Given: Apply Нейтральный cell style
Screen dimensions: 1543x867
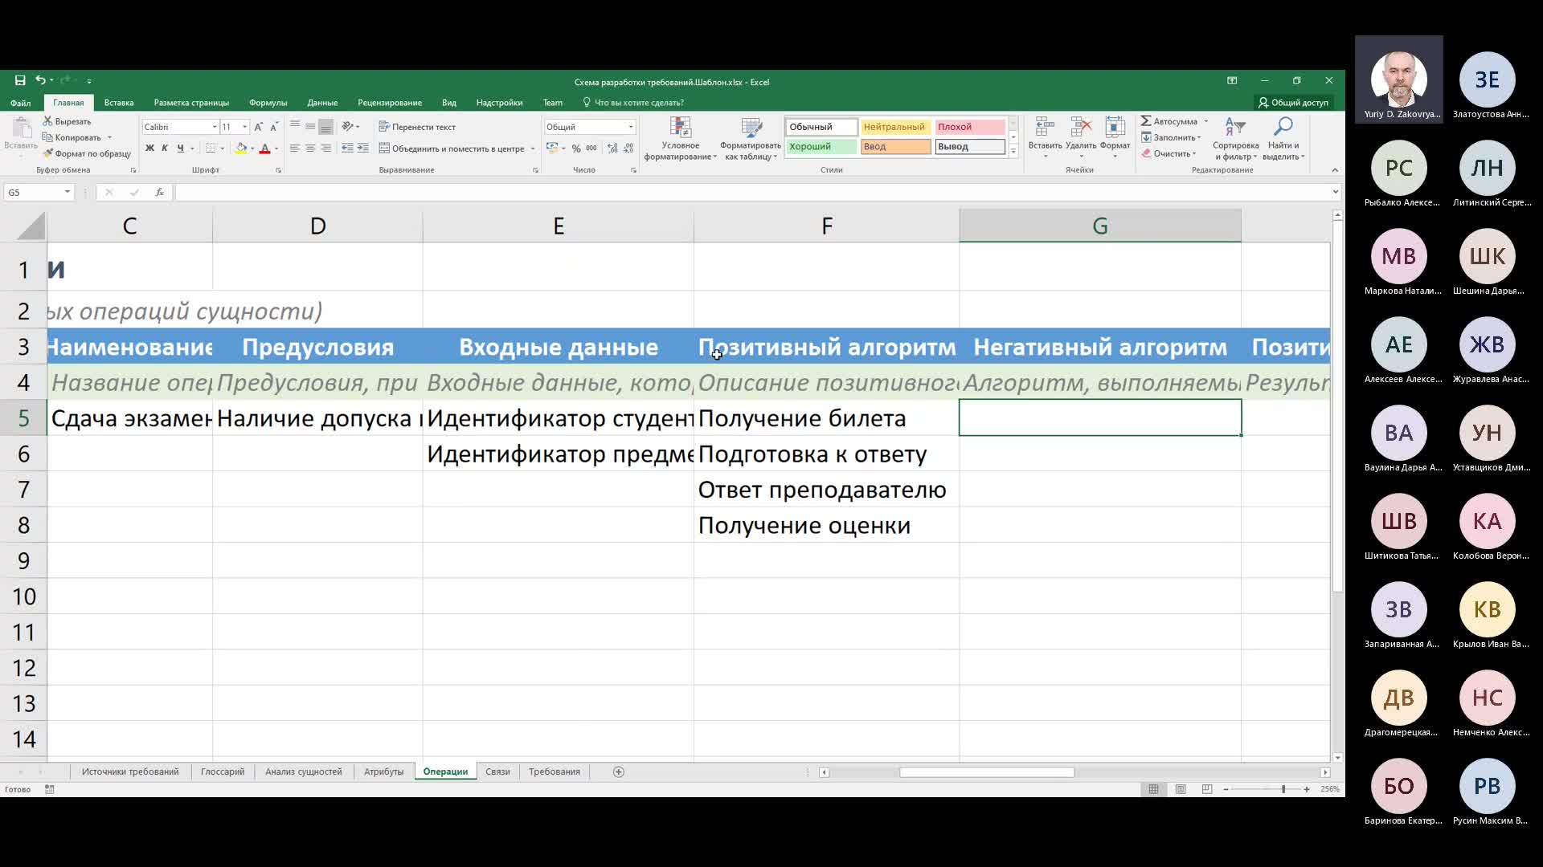Looking at the screenshot, I should coord(895,127).
